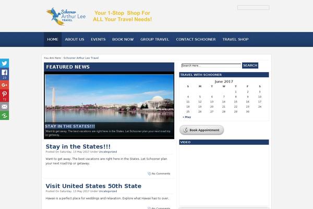Viewport: 313px width, 209px height.
Task: Open the HOME menu item
Action: point(53,39)
